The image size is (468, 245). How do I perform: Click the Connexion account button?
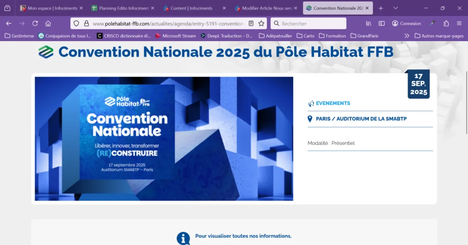407,24
